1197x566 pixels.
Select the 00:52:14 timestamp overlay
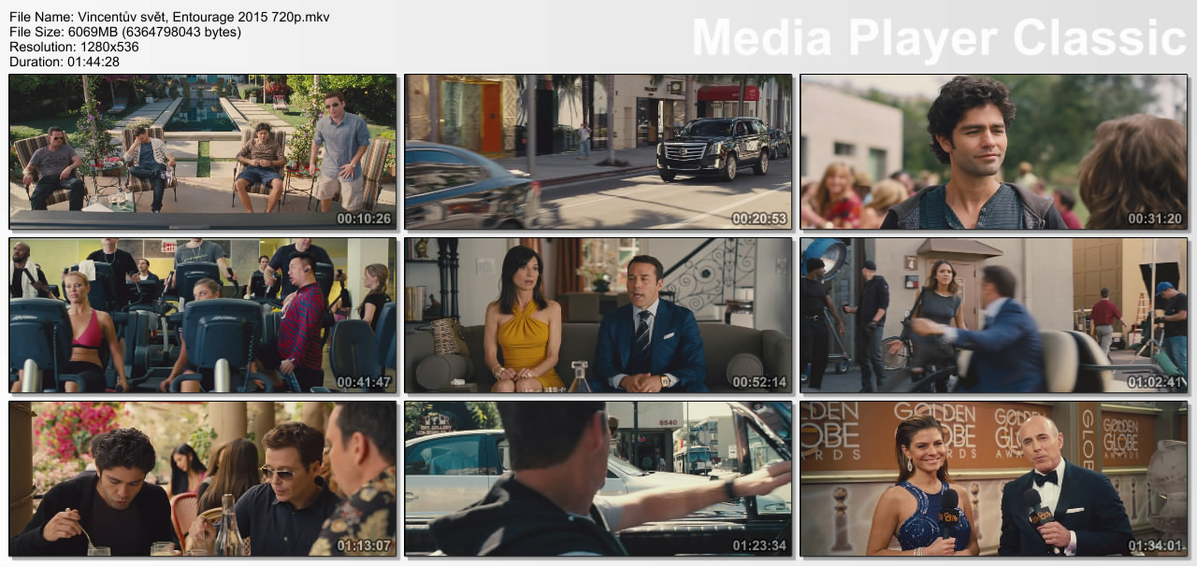759,382
